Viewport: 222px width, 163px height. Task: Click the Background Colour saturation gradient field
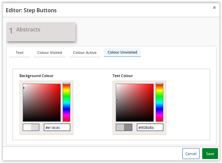tap(42, 102)
